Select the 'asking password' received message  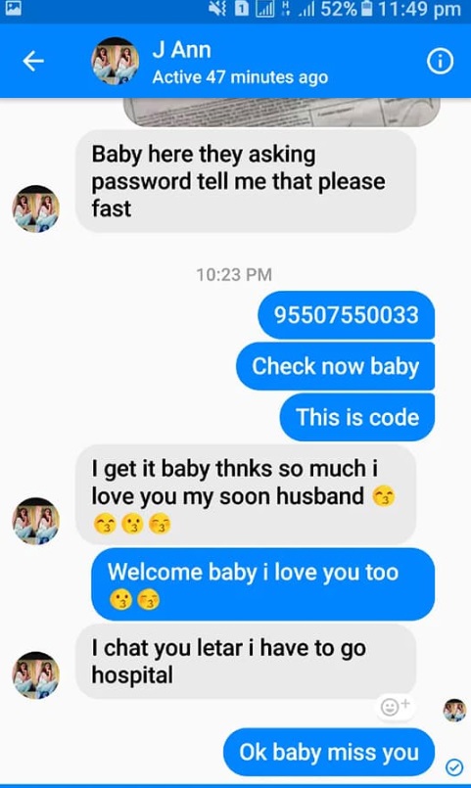point(246,181)
